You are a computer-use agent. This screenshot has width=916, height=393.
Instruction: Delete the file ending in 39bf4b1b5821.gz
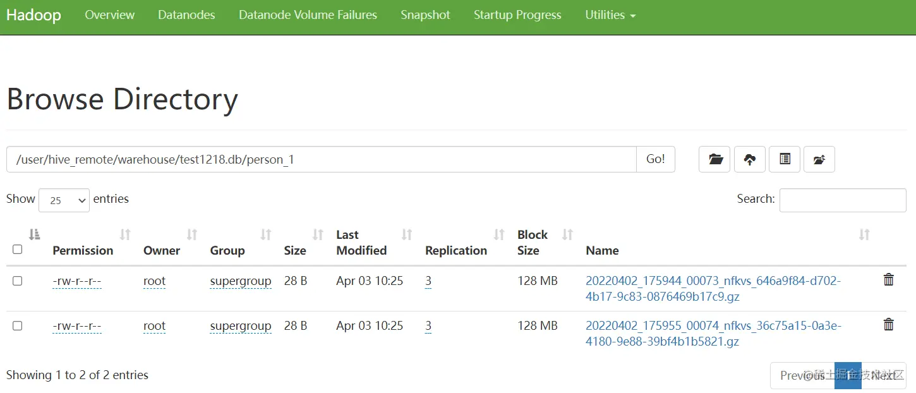[x=888, y=325]
